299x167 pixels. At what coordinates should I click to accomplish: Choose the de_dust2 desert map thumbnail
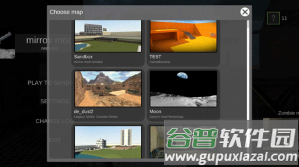[108, 89]
